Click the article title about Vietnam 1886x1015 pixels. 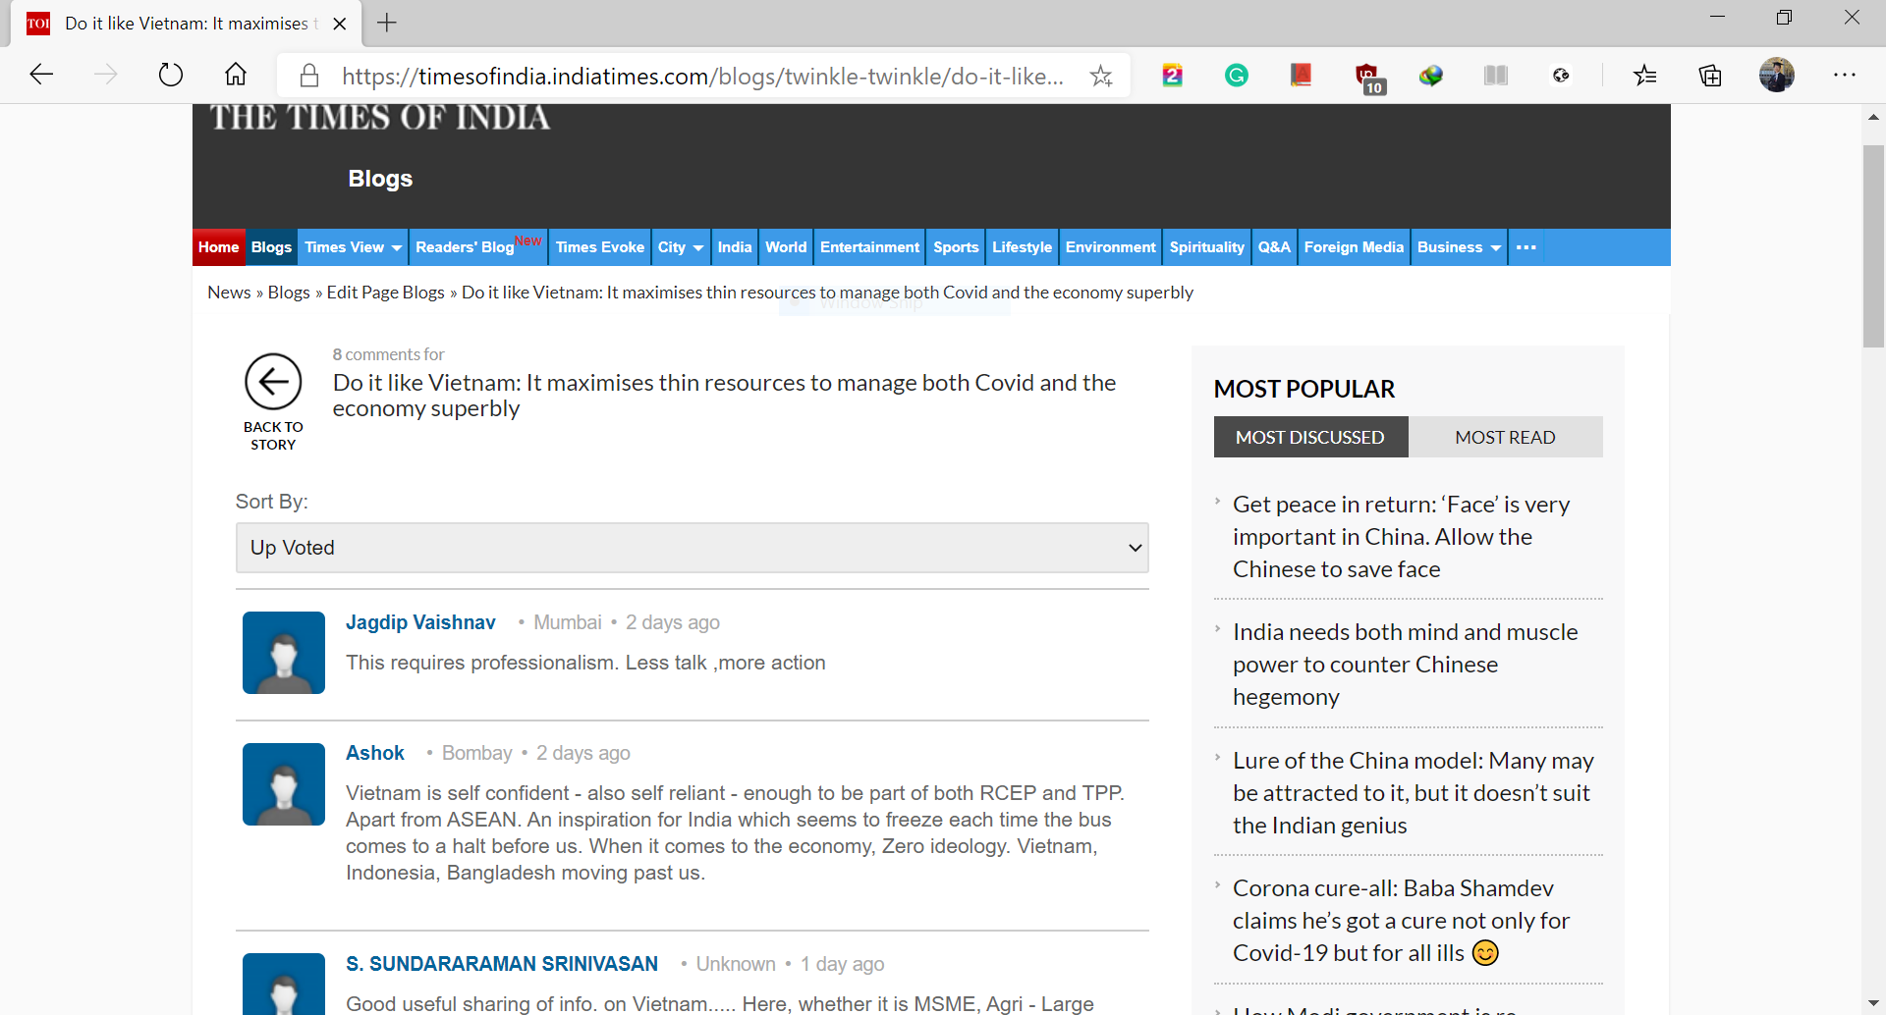(x=724, y=396)
